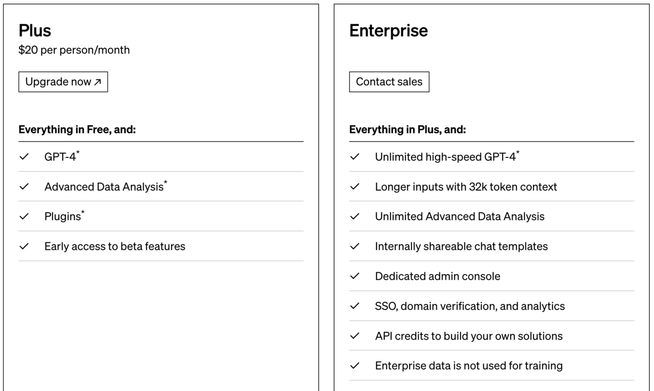Click the $20 per person/month price text

(x=74, y=50)
